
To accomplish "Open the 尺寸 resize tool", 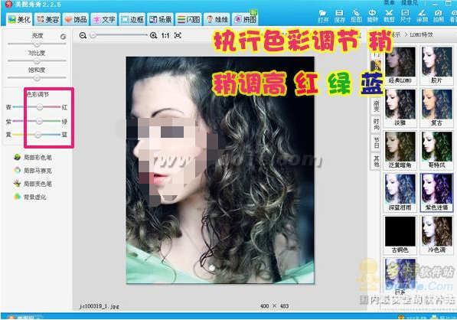I will point(406,16).
